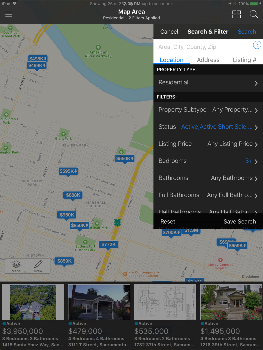
Task: Select the $495K map price marker
Action: [38, 59]
